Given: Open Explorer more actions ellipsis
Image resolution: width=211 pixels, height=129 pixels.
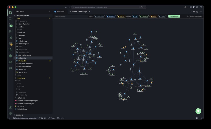Looking at the screenshot, I should (49, 12).
